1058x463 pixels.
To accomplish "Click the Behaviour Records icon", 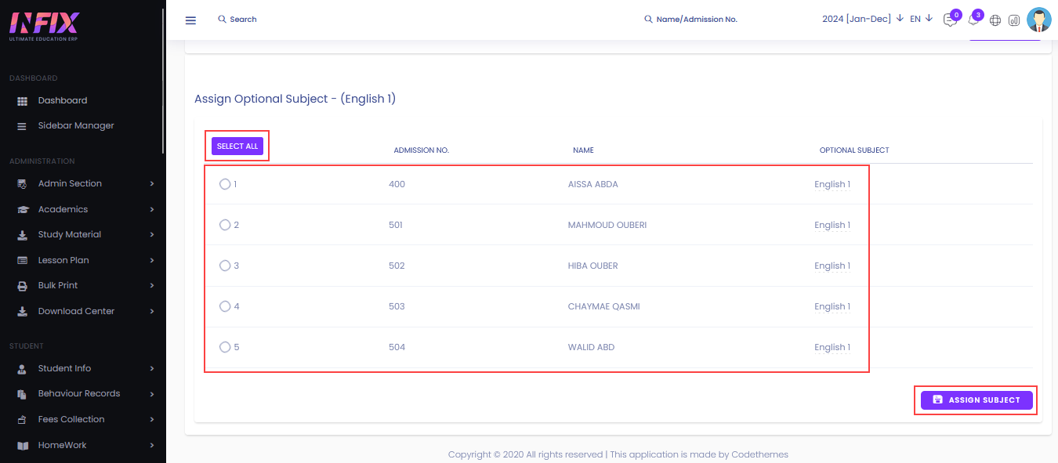I will pos(23,394).
